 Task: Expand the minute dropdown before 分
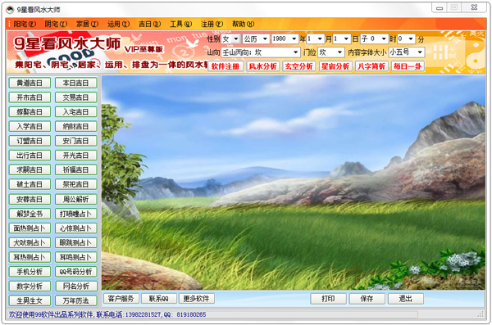tap(411, 38)
